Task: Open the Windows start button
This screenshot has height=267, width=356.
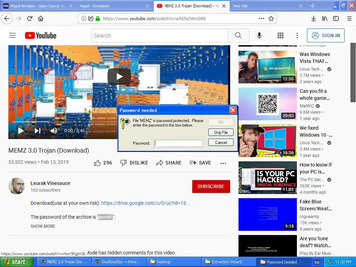Action: pos(17,262)
